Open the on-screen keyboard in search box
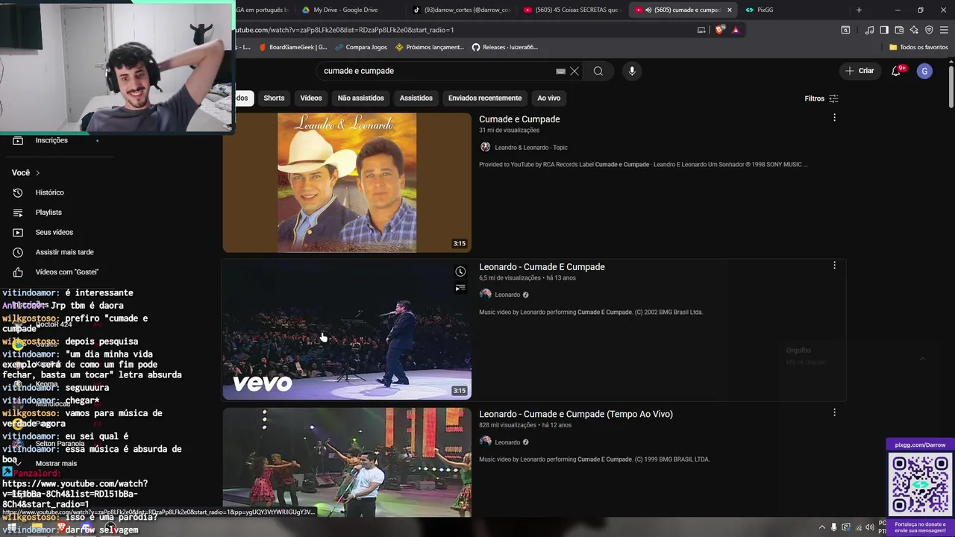Screen dimensions: 955x537 (560, 71)
